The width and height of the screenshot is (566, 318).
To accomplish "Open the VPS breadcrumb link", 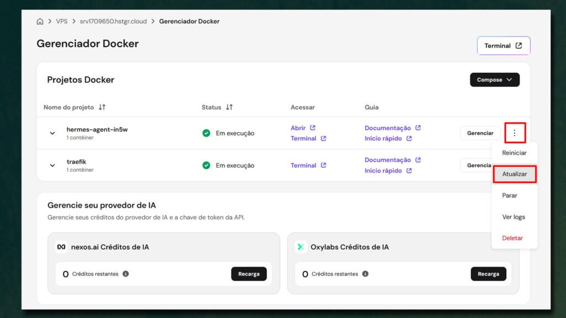I will pyautogui.click(x=62, y=22).
